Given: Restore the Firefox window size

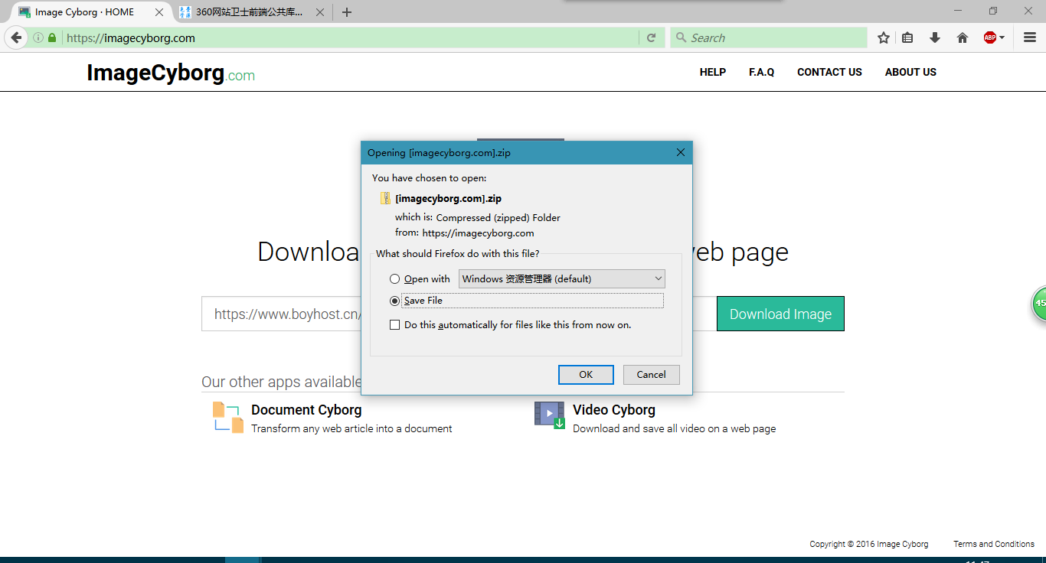Looking at the screenshot, I should click(993, 11).
